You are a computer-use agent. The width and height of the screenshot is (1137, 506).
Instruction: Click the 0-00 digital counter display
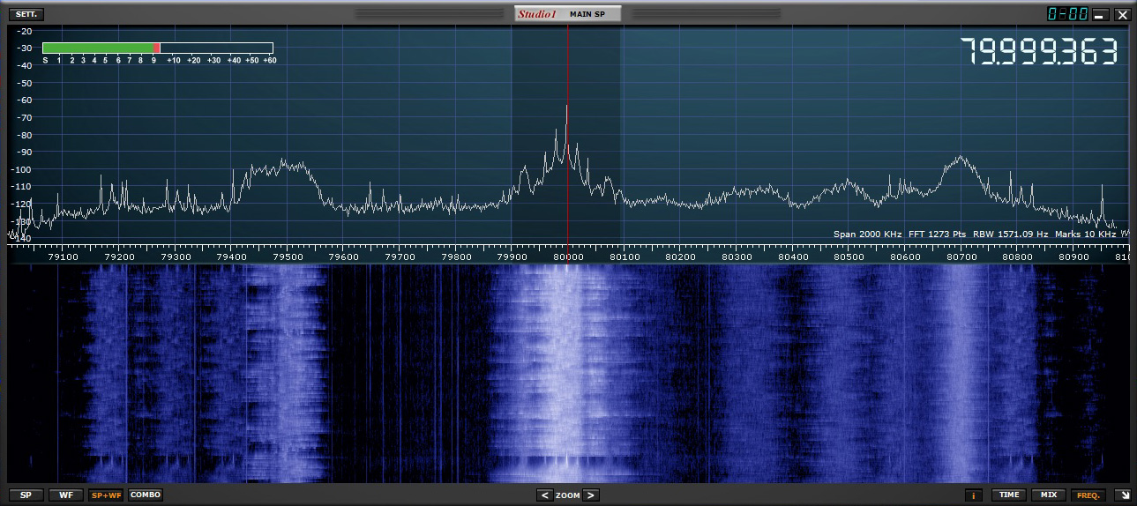(x=1066, y=14)
